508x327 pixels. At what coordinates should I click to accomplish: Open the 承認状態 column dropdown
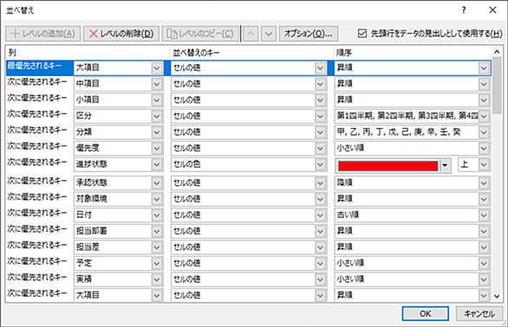point(157,183)
